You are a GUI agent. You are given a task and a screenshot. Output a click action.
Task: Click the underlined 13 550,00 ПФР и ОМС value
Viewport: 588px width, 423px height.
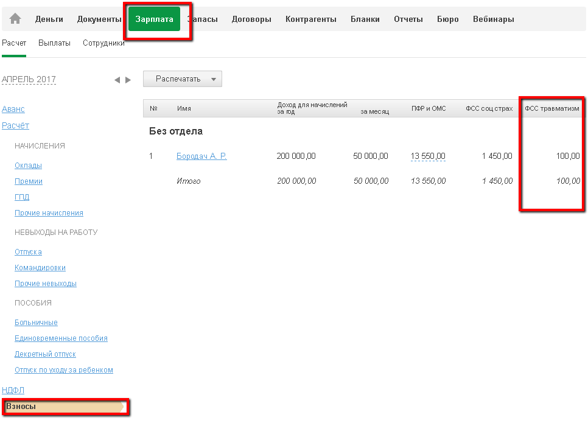pos(428,156)
